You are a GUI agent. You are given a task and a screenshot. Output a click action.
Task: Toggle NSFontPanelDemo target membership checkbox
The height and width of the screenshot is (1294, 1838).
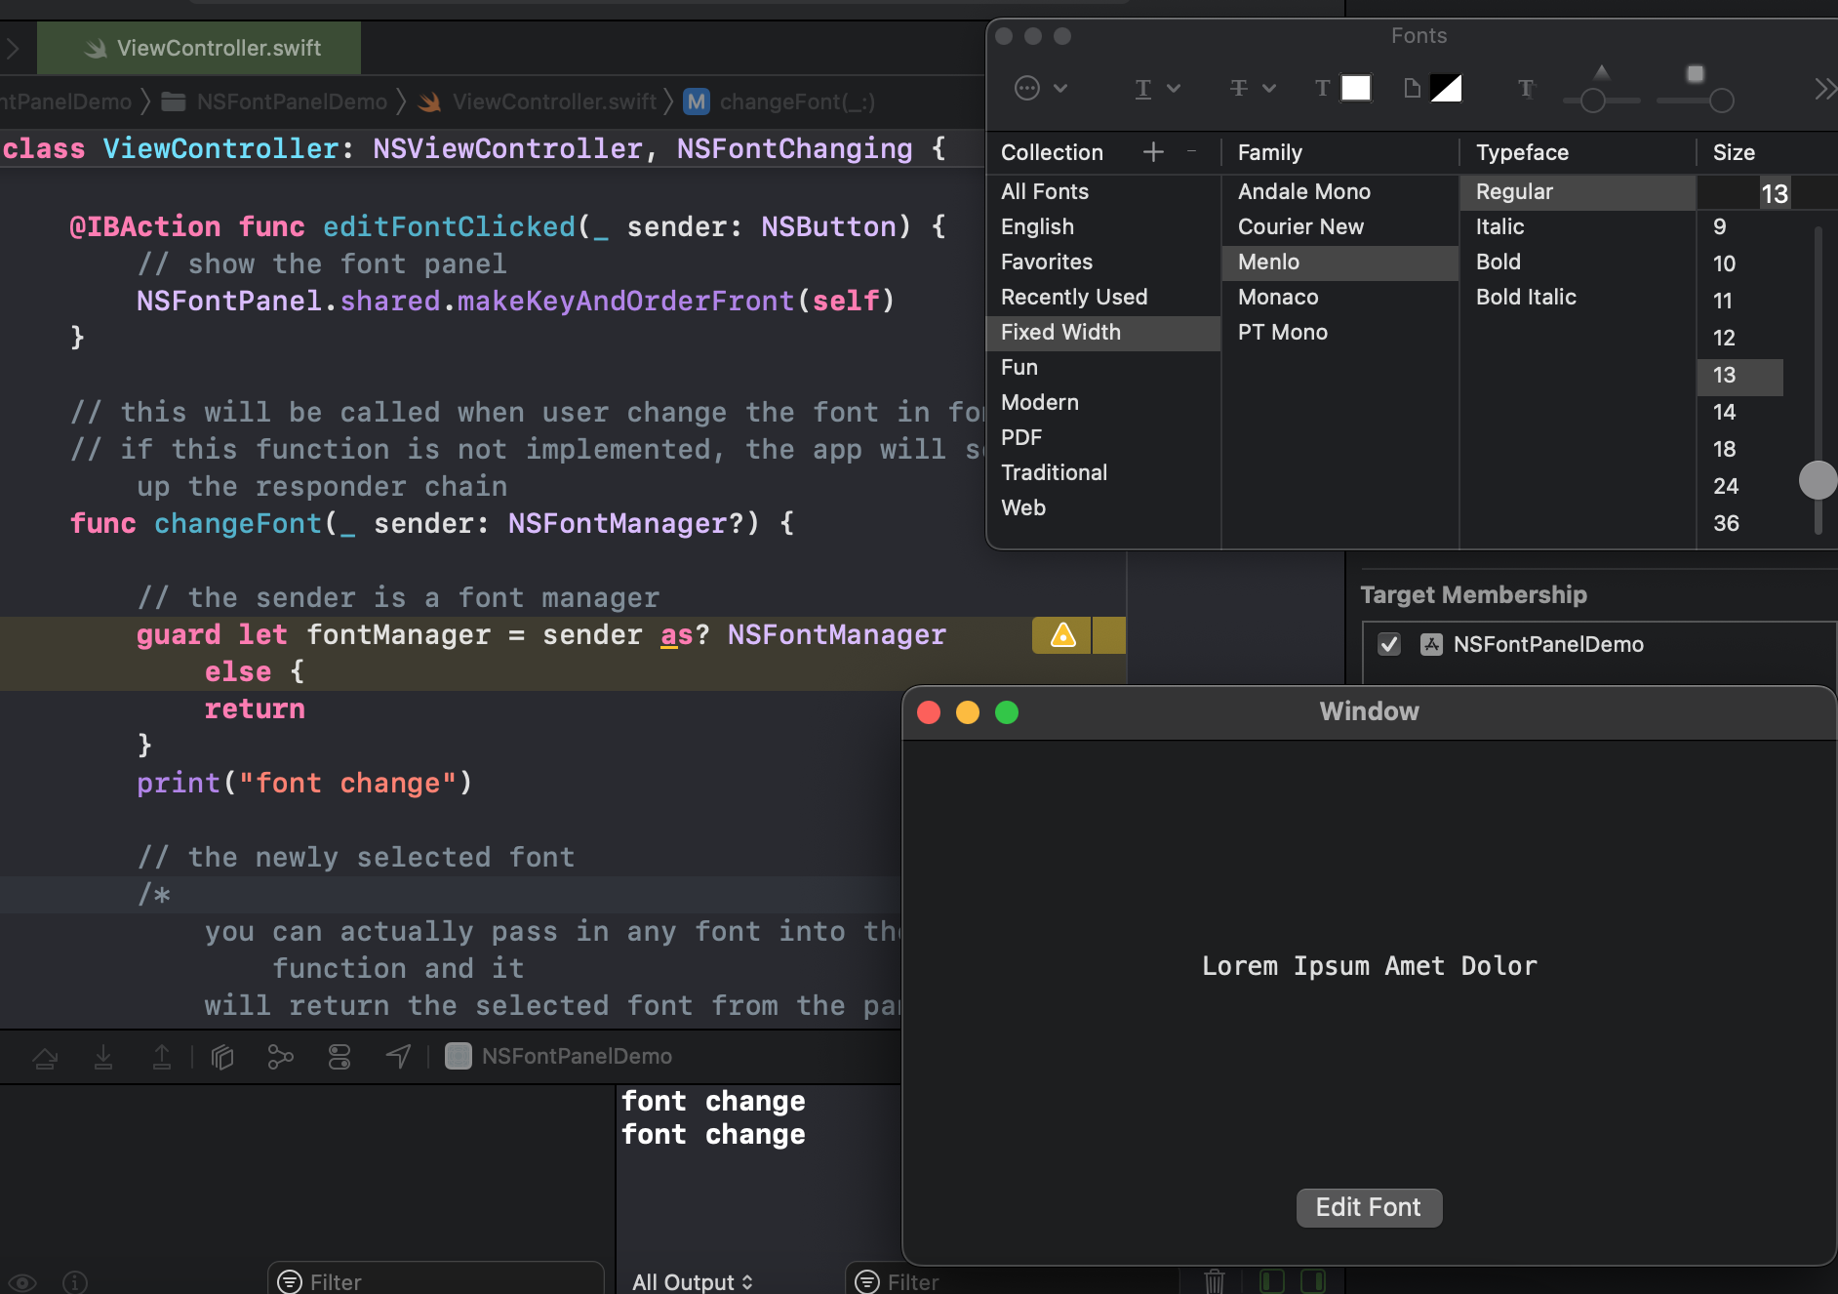1389,644
